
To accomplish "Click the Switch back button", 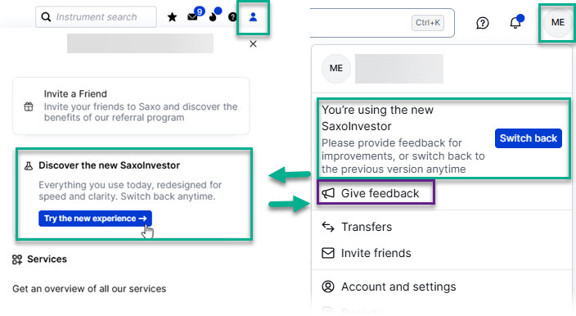I will pyautogui.click(x=529, y=138).
